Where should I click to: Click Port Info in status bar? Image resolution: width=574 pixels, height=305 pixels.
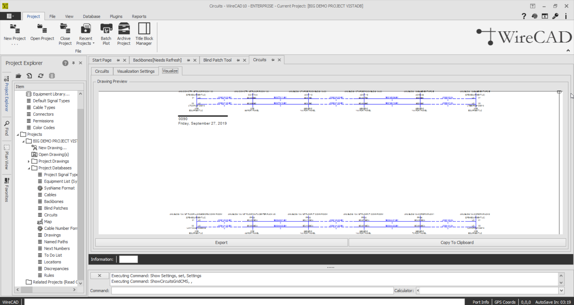point(481,302)
